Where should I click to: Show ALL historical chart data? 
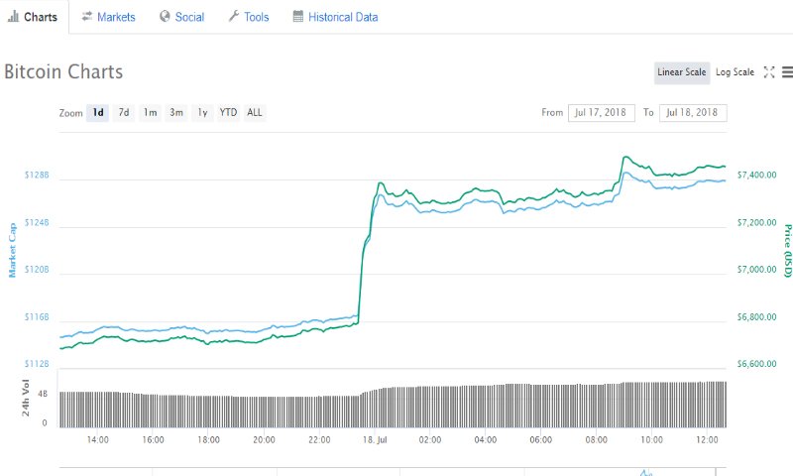pyautogui.click(x=255, y=113)
